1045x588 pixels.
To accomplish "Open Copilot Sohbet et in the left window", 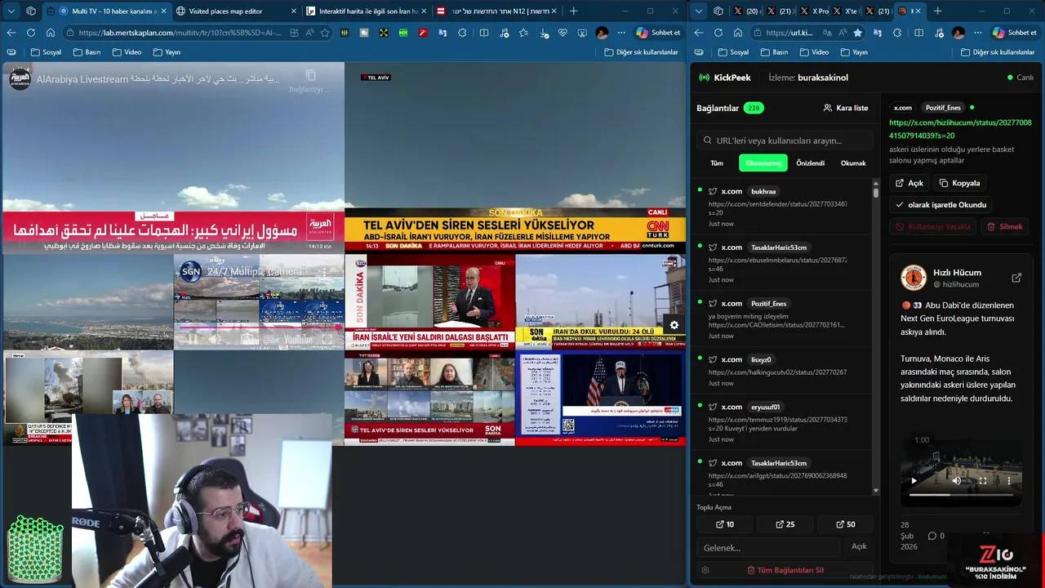I will [658, 33].
